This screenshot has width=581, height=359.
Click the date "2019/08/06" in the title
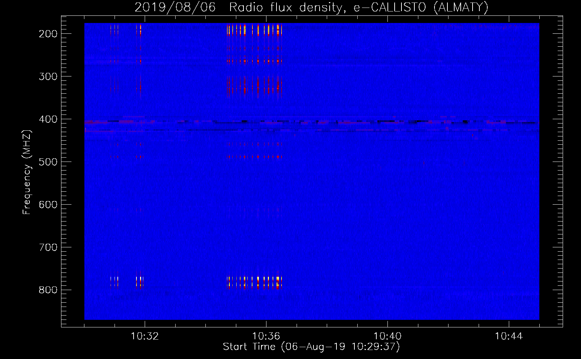point(175,8)
